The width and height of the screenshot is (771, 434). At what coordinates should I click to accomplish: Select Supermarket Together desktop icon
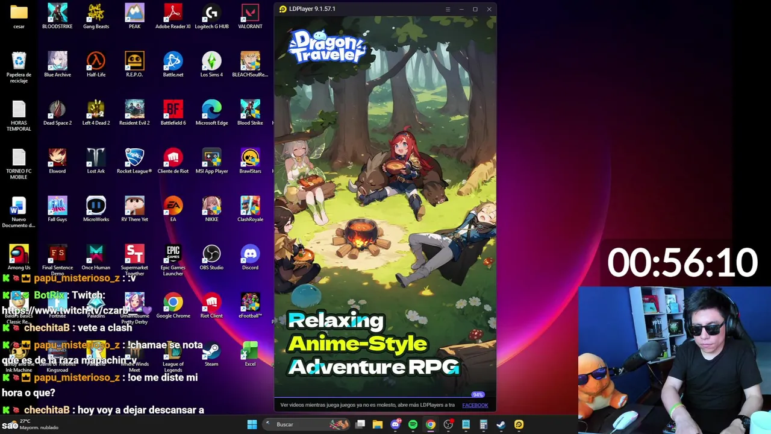tap(134, 260)
